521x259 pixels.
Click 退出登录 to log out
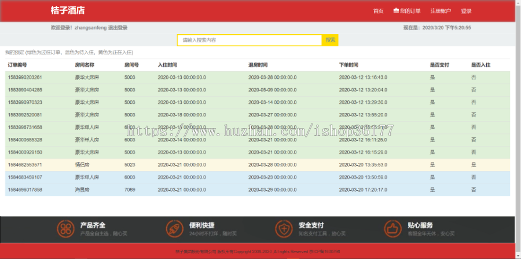[118, 28]
